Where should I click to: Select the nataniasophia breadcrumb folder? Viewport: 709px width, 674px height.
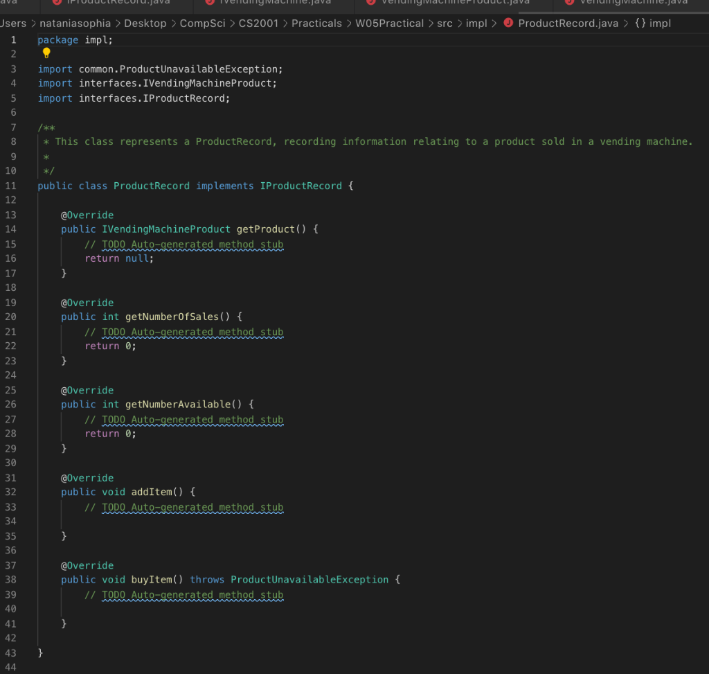(x=75, y=24)
